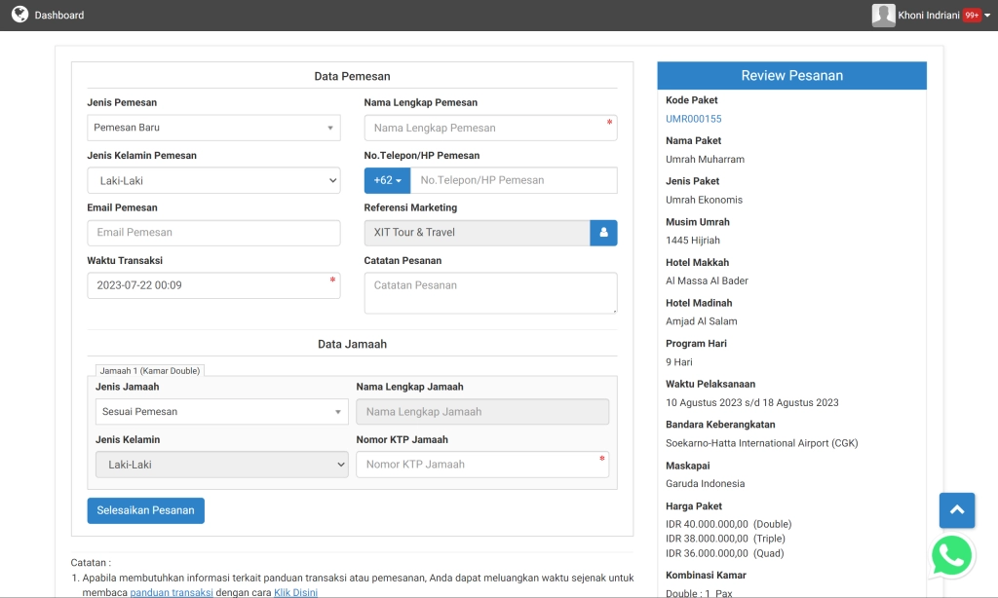
Task: Click the Waktu Transaksi date field
Action: tap(213, 285)
